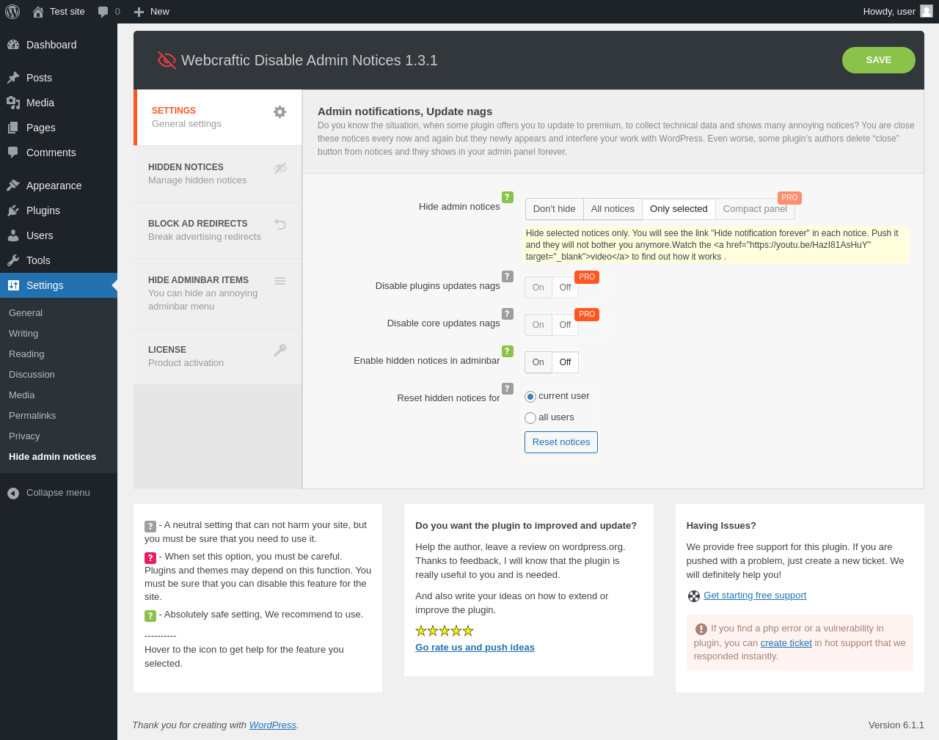Click the Collapse menu arrow icon

(13, 494)
